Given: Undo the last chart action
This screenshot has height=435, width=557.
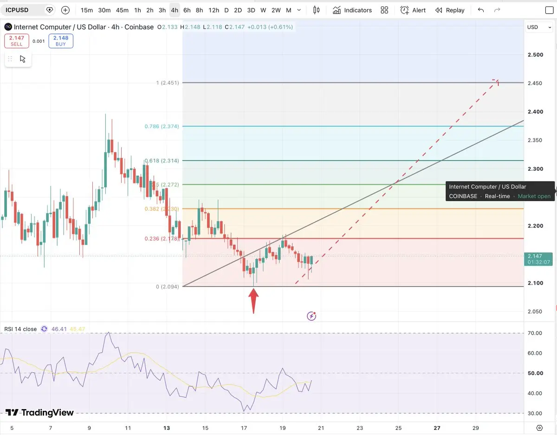Looking at the screenshot, I should click(480, 10).
